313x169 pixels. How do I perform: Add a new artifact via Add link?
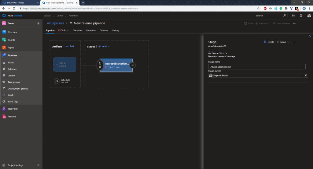point(70,46)
